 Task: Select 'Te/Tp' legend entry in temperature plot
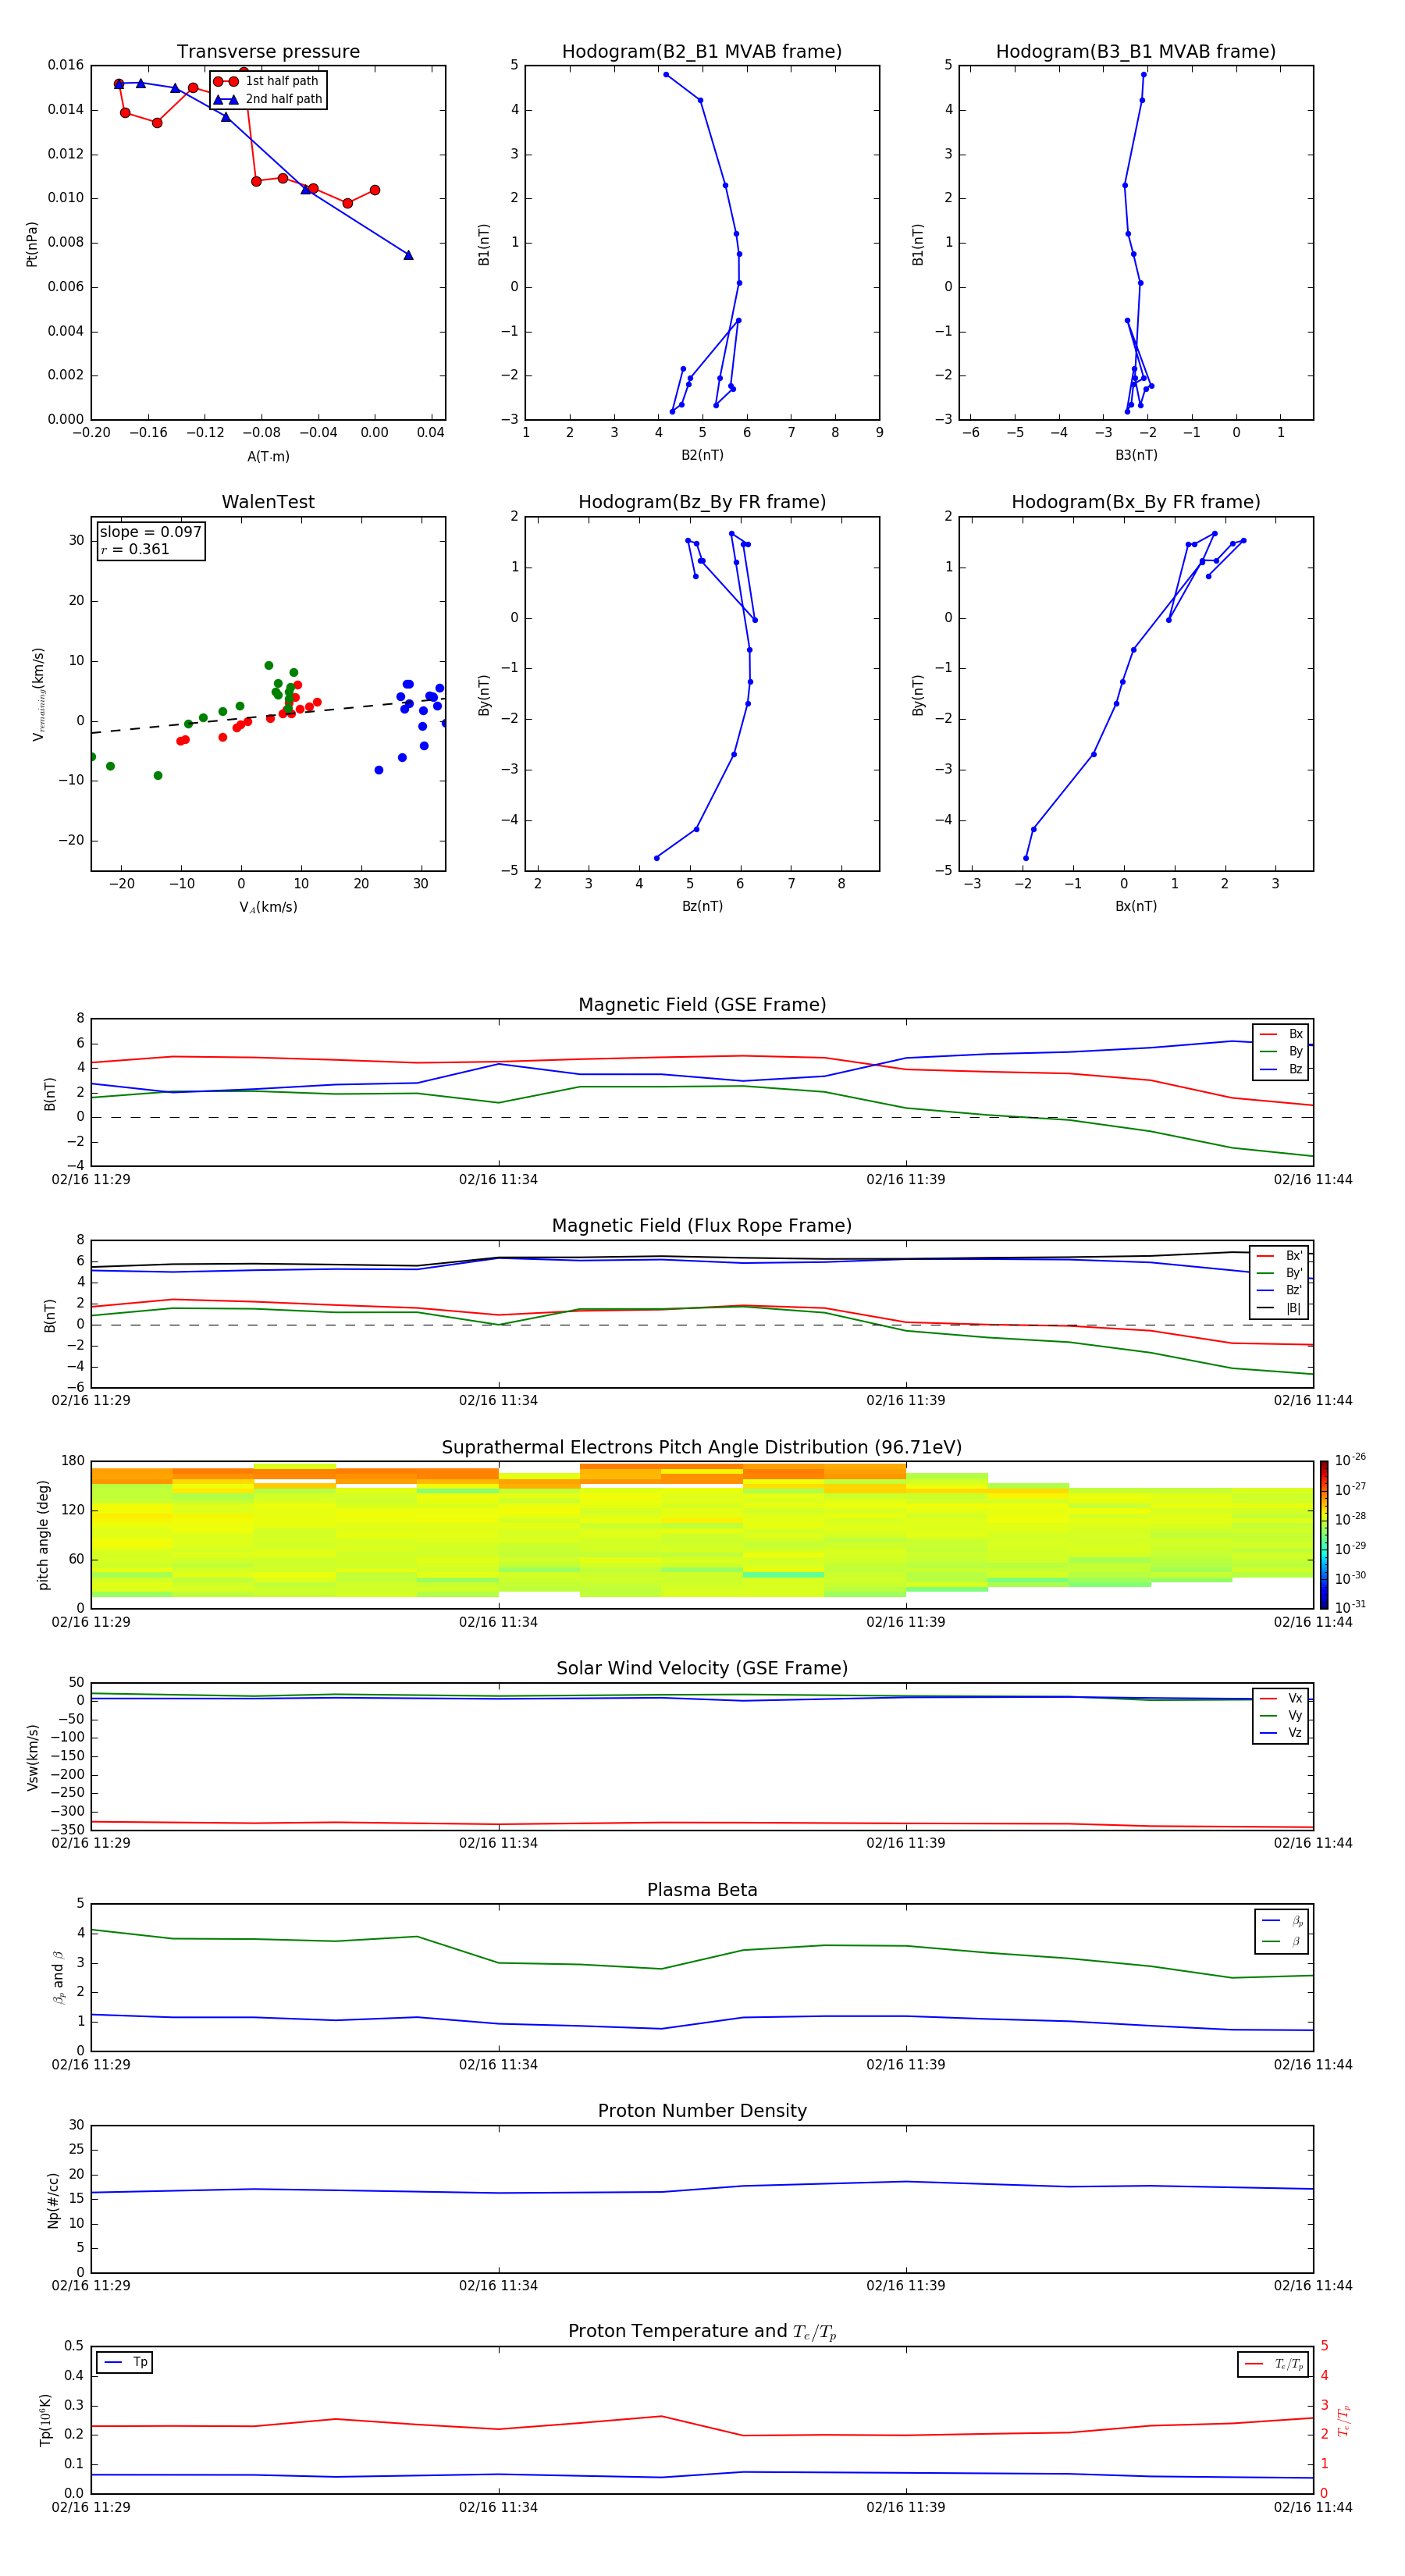[1274, 2364]
